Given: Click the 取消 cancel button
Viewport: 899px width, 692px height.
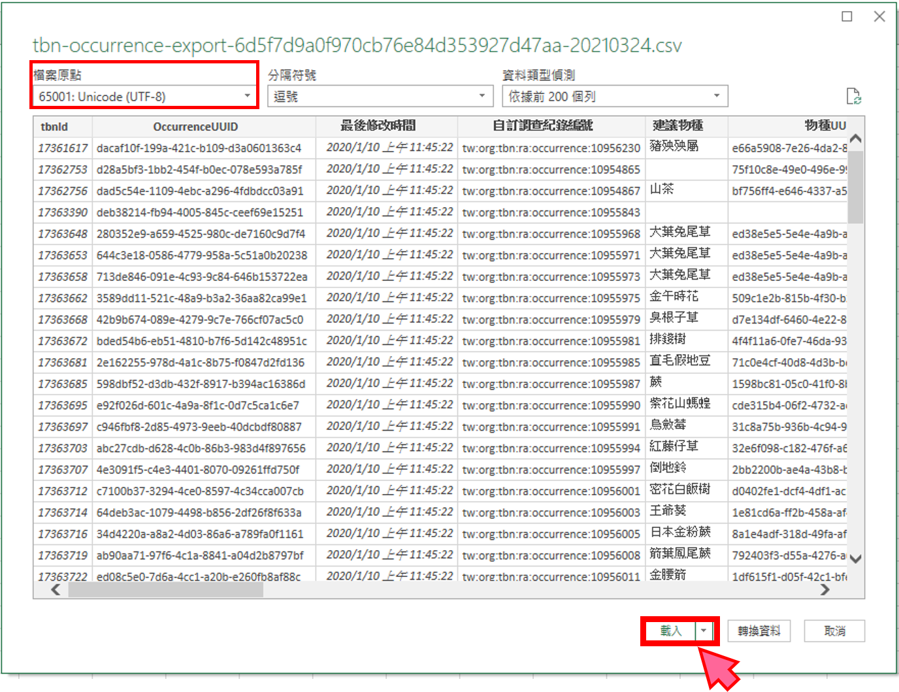Looking at the screenshot, I should [834, 630].
